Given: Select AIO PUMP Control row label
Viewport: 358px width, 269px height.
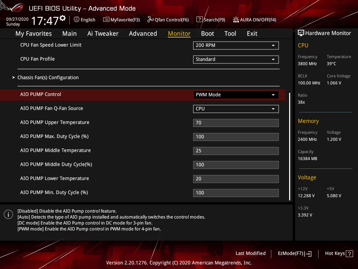Looking at the screenshot, I should point(41,94).
